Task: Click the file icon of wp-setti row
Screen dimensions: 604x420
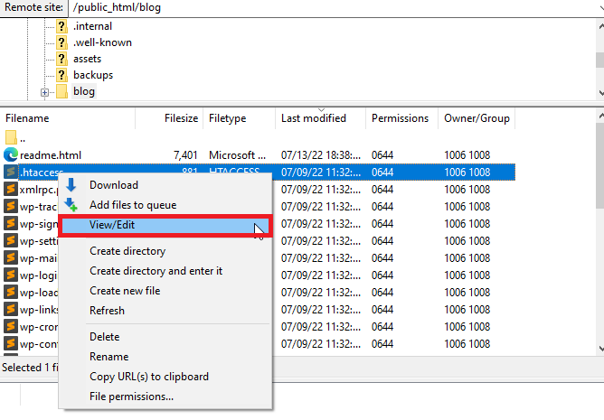Action: (11, 241)
